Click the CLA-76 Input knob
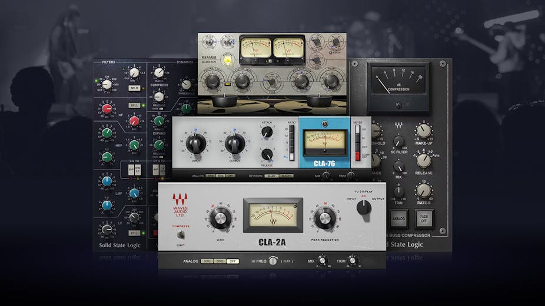The width and height of the screenshot is (545, 306). pos(195,143)
